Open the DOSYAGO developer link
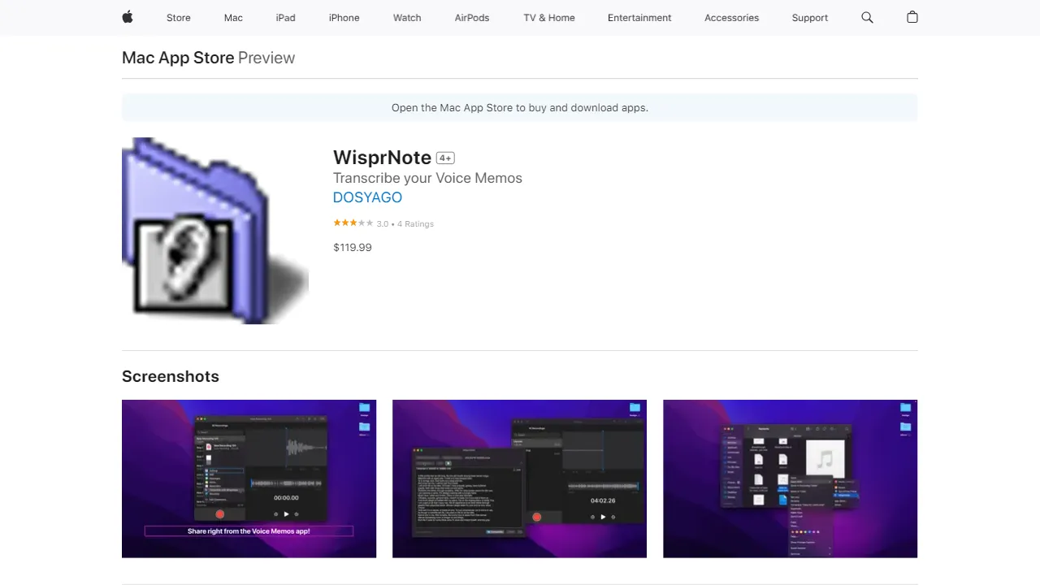 click(x=367, y=197)
